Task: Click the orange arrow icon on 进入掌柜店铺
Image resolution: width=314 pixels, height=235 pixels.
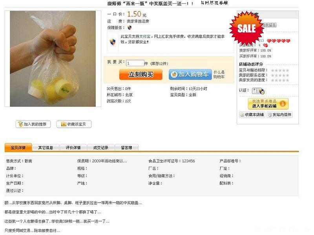Action: (x=283, y=104)
